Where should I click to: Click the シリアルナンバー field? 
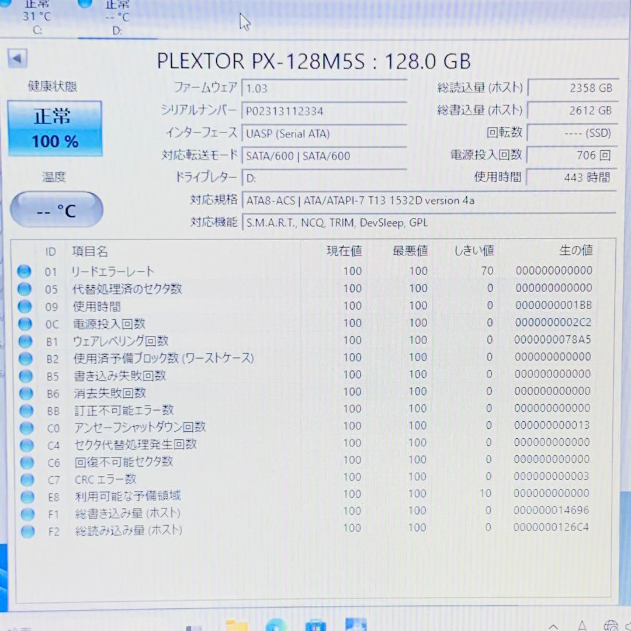click(x=324, y=110)
